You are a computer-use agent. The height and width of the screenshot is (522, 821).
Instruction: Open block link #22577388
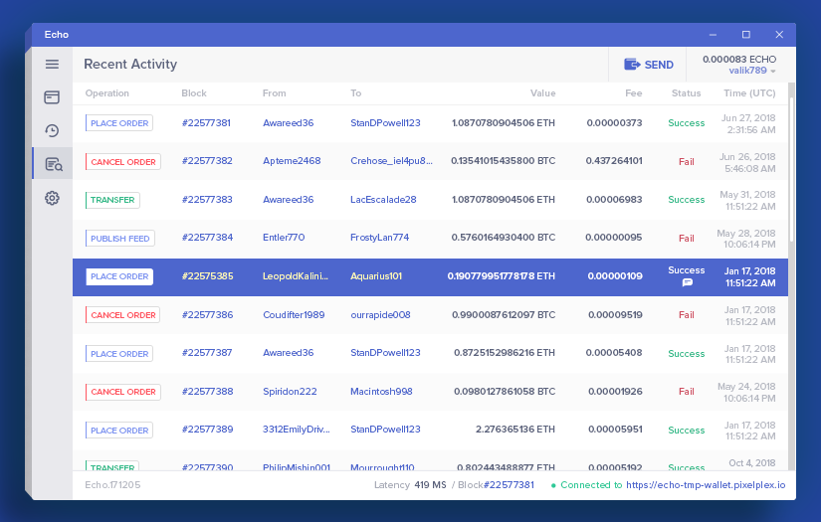coord(207,391)
